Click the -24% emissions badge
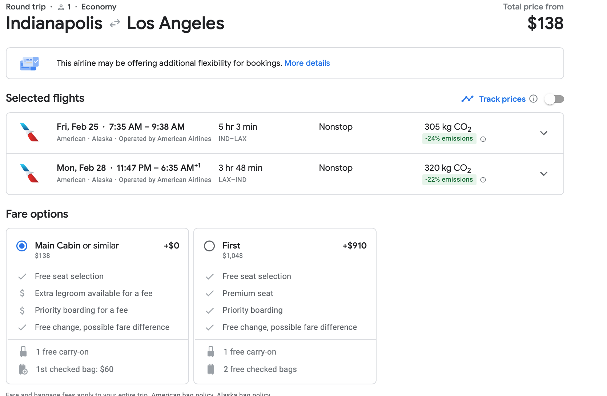The image size is (607, 396). pos(449,138)
